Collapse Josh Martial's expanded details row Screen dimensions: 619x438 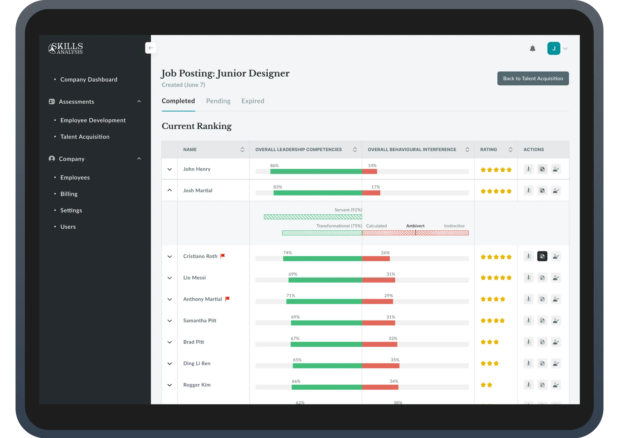[x=170, y=191]
